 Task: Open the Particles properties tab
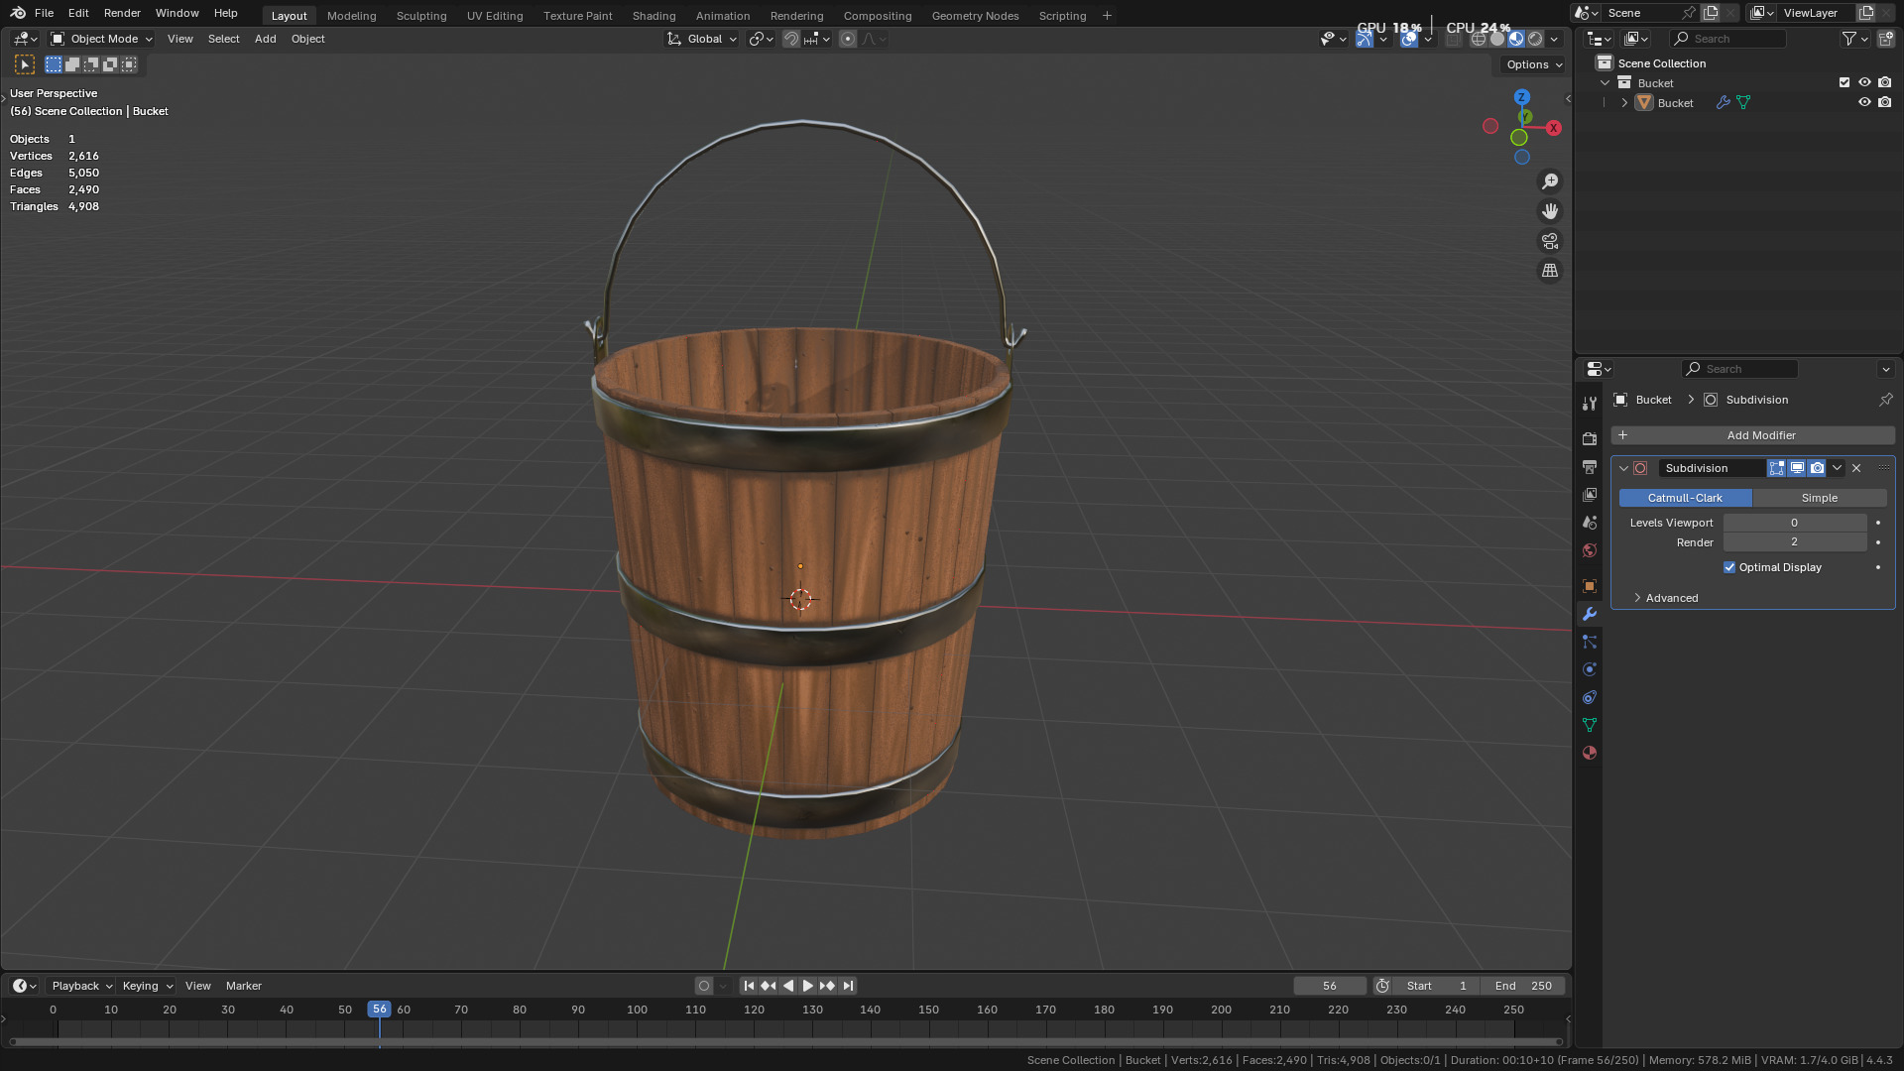coord(1590,642)
